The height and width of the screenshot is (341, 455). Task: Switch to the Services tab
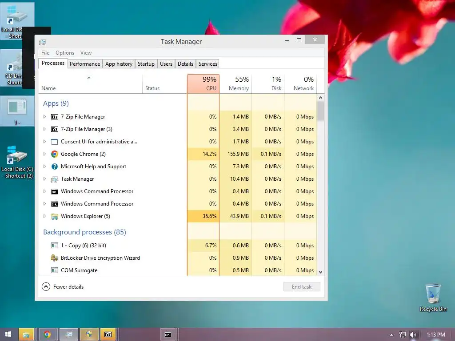[208, 64]
